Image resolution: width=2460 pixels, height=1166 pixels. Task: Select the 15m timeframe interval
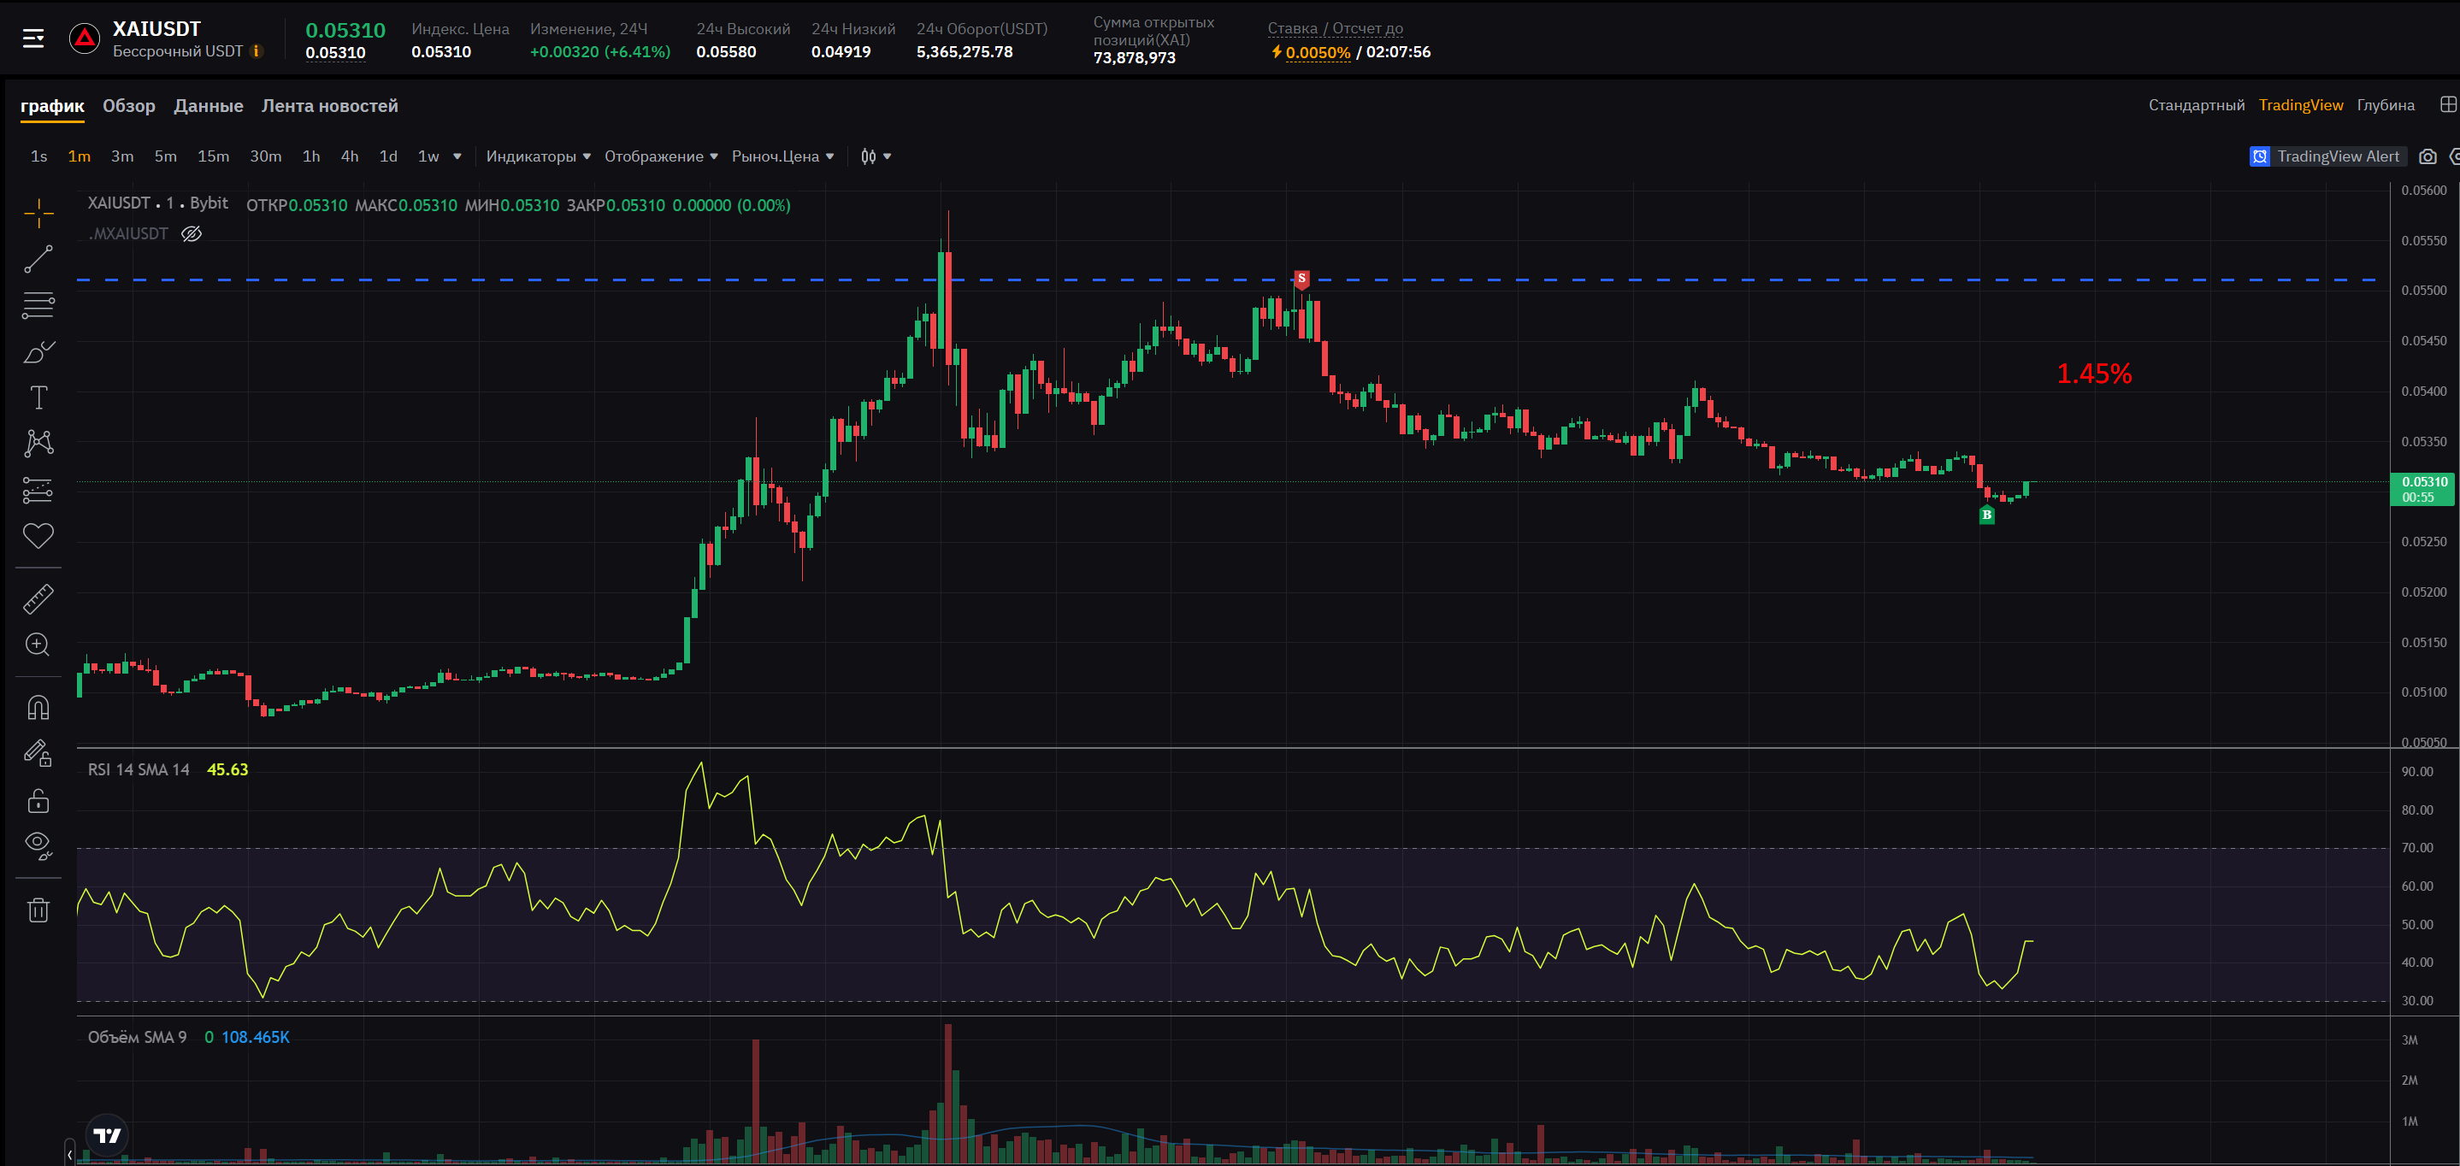pyautogui.click(x=213, y=156)
